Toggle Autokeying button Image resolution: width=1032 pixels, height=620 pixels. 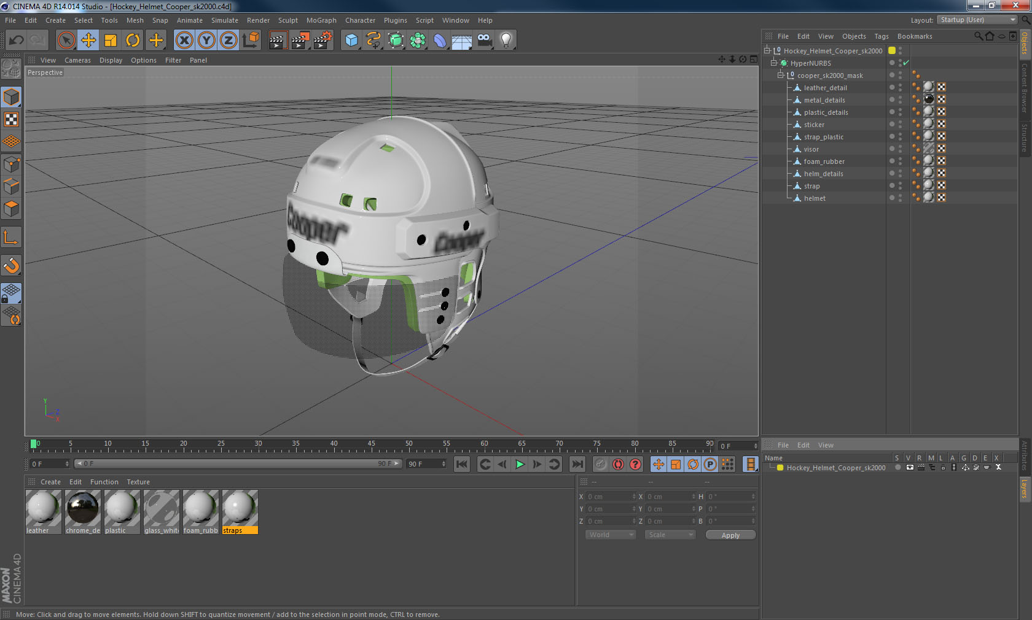click(618, 464)
